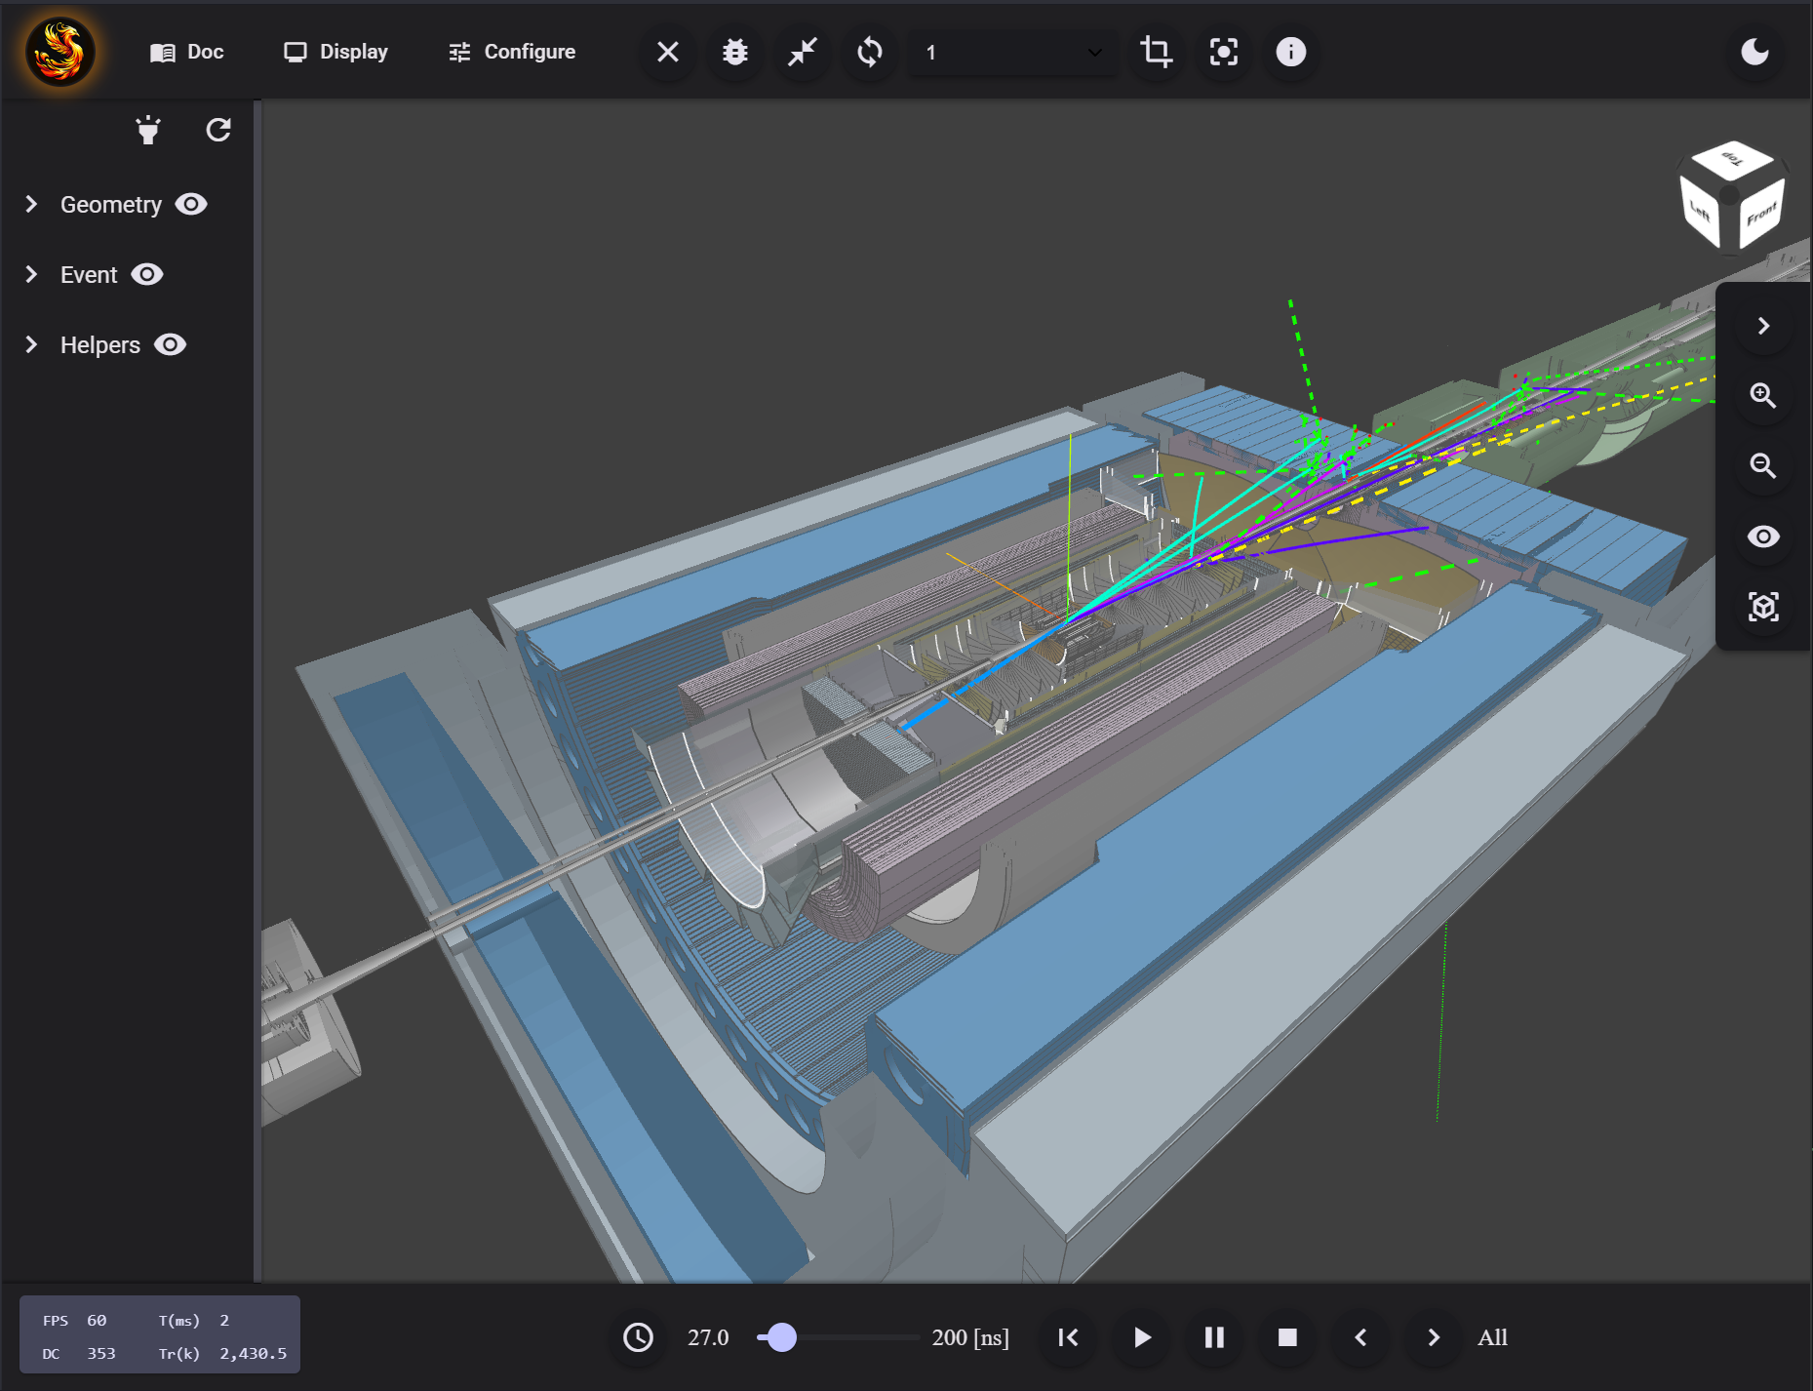Toggle Helpers visibility eye

[170, 344]
